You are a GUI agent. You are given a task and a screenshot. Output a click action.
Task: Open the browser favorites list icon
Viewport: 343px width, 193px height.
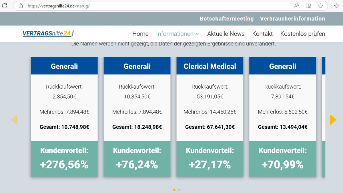point(336,6)
